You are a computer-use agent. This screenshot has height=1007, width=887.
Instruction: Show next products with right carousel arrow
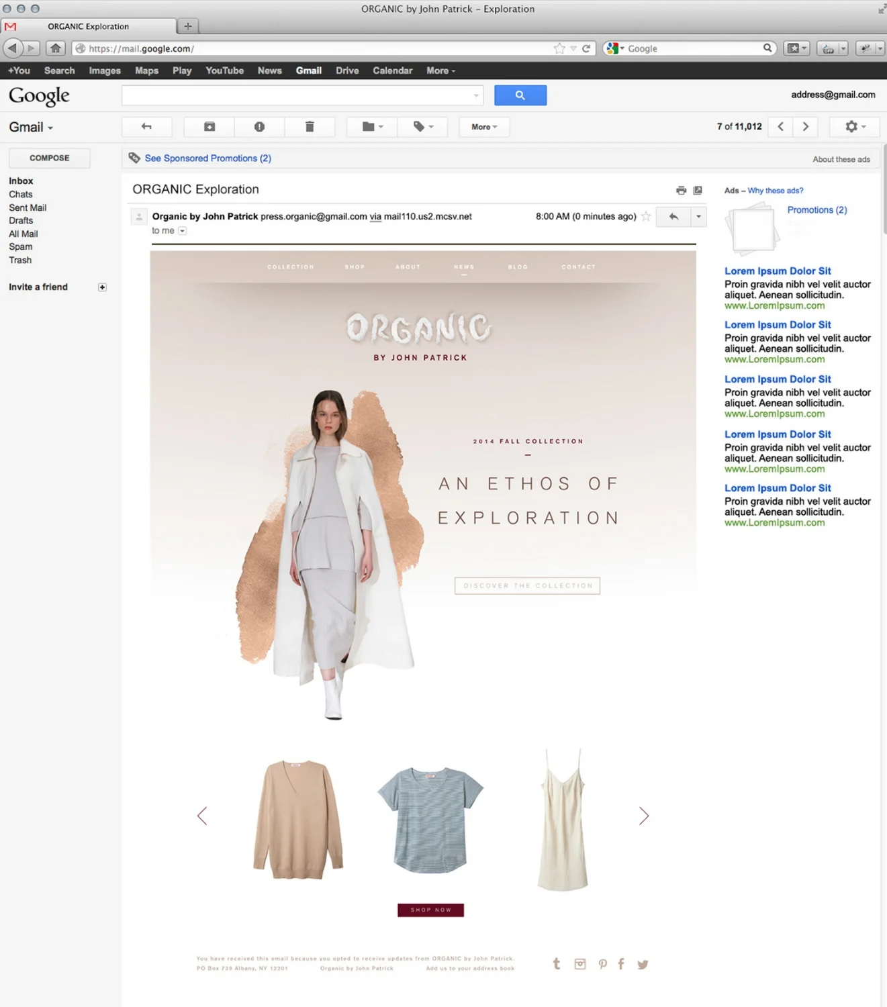[644, 816]
